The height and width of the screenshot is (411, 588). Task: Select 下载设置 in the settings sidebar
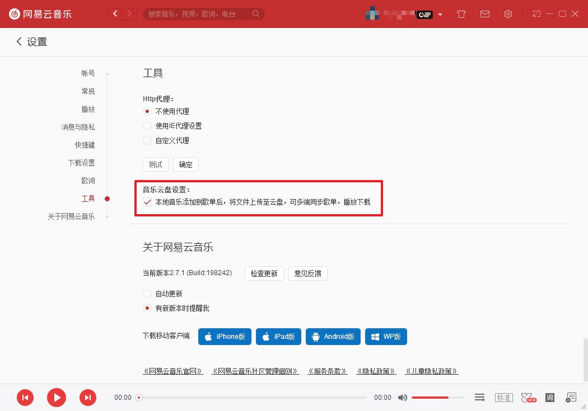tap(81, 163)
